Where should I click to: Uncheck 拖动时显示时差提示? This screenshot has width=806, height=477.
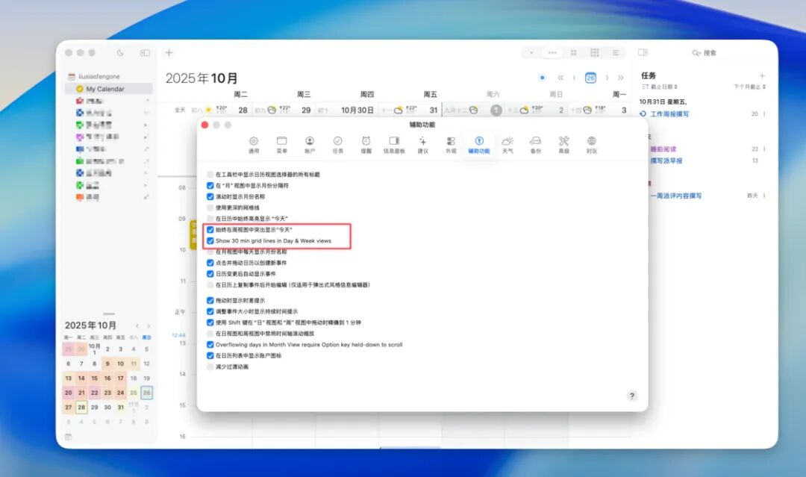[210, 301]
